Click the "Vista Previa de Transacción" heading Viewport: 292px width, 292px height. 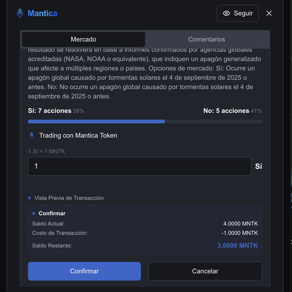(69, 198)
